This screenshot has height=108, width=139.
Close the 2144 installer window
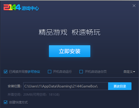tap(134, 6)
